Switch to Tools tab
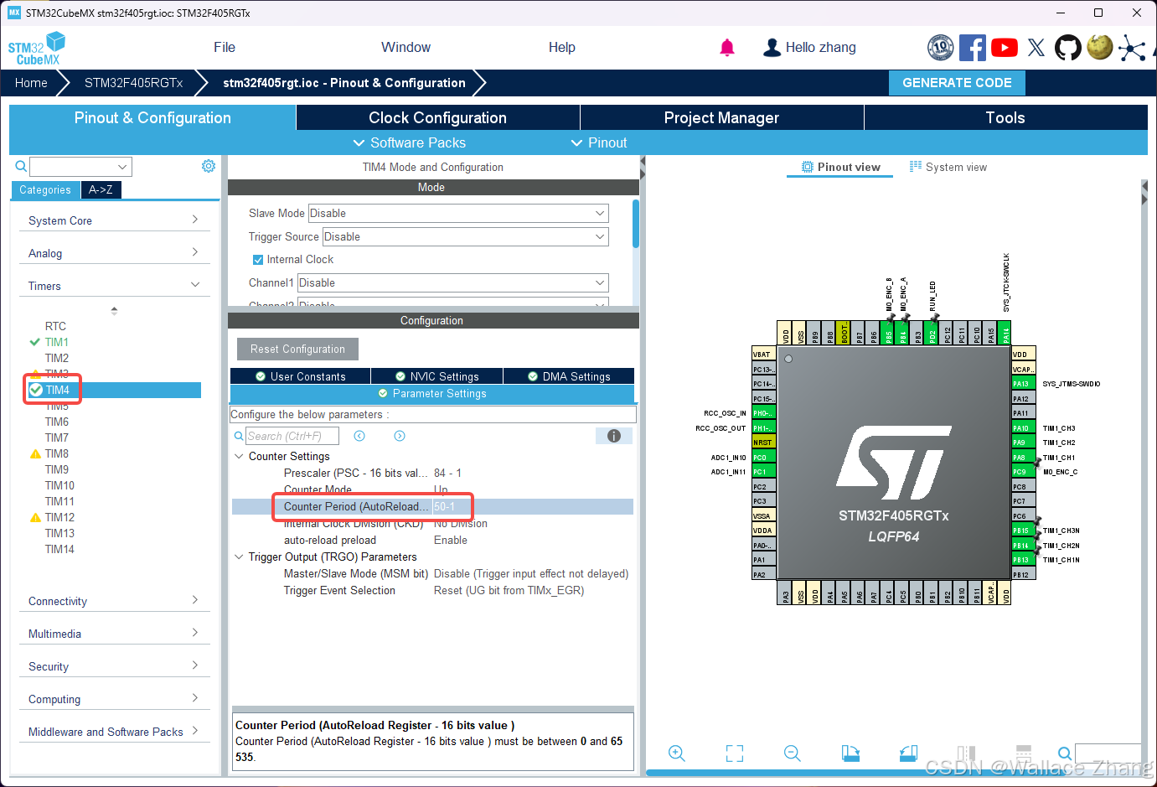Image resolution: width=1157 pixels, height=787 pixels. click(1005, 117)
